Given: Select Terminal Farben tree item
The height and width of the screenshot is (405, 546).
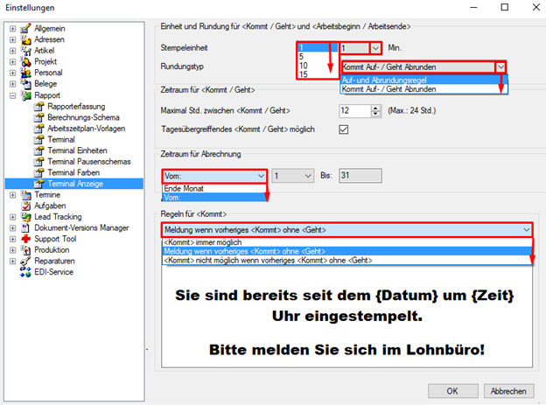Looking at the screenshot, I should click(73, 172).
